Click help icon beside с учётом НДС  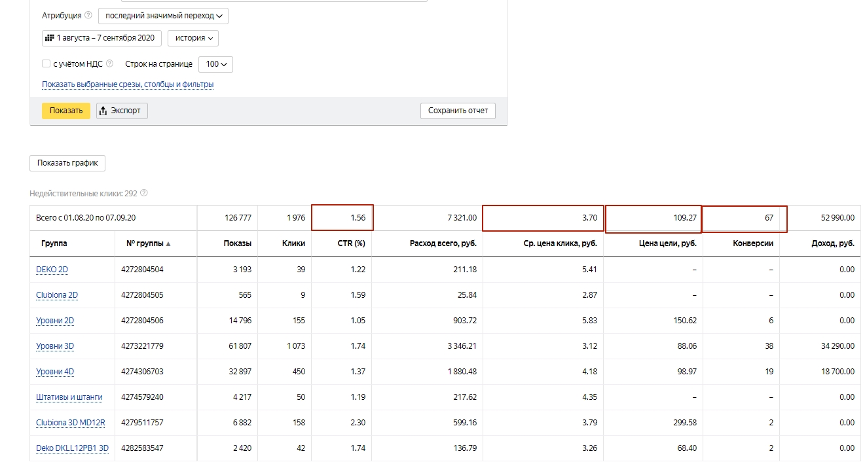click(109, 64)
